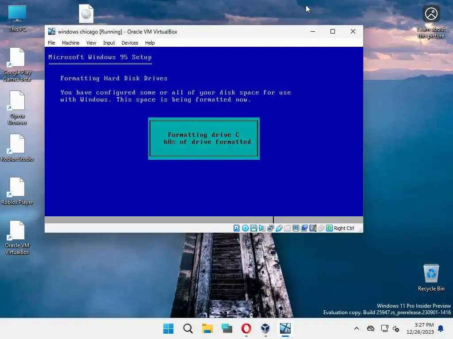Click the audio speaker indicator in status bar

(262, 228)
